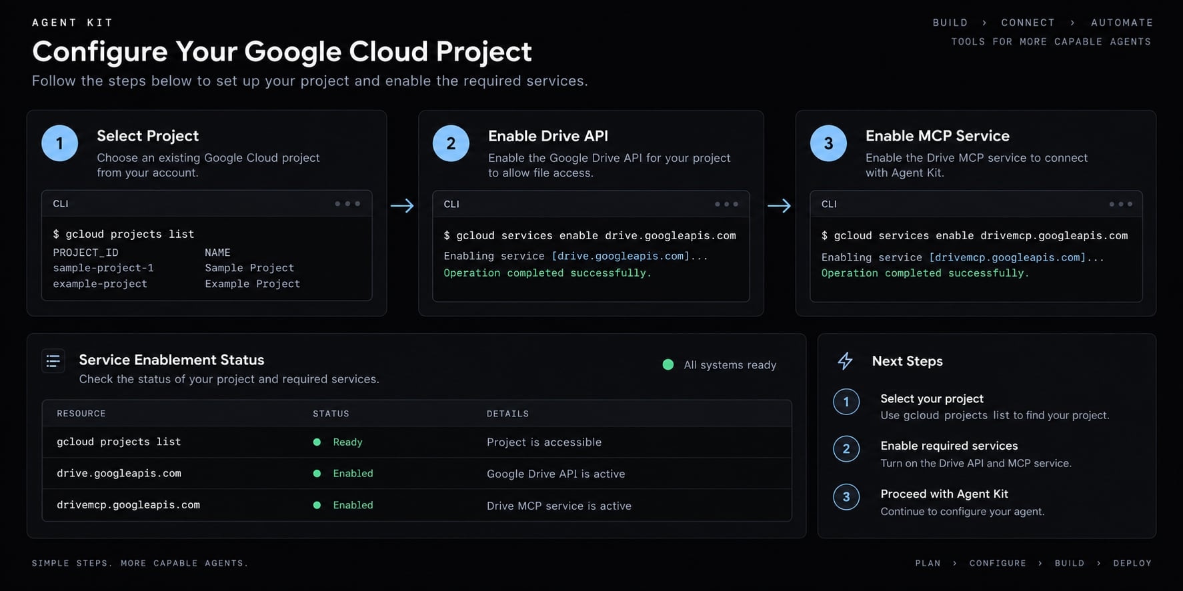
Task: Click the 'Select your project' next step
Action: 932,398
